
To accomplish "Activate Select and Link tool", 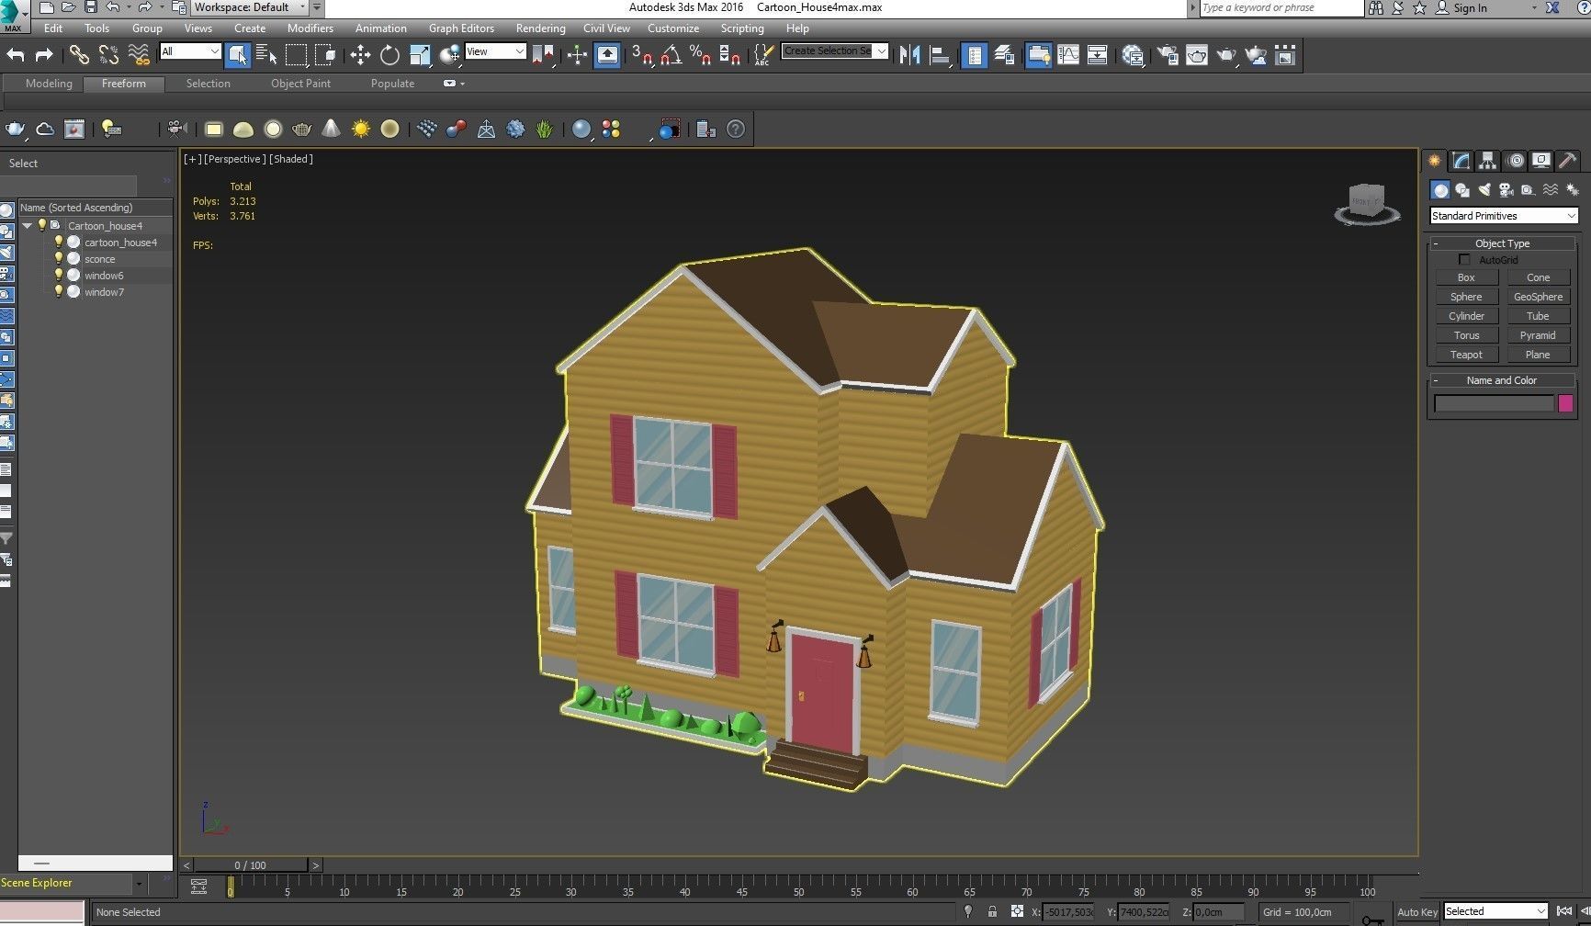I will click(x=79, y=55).
